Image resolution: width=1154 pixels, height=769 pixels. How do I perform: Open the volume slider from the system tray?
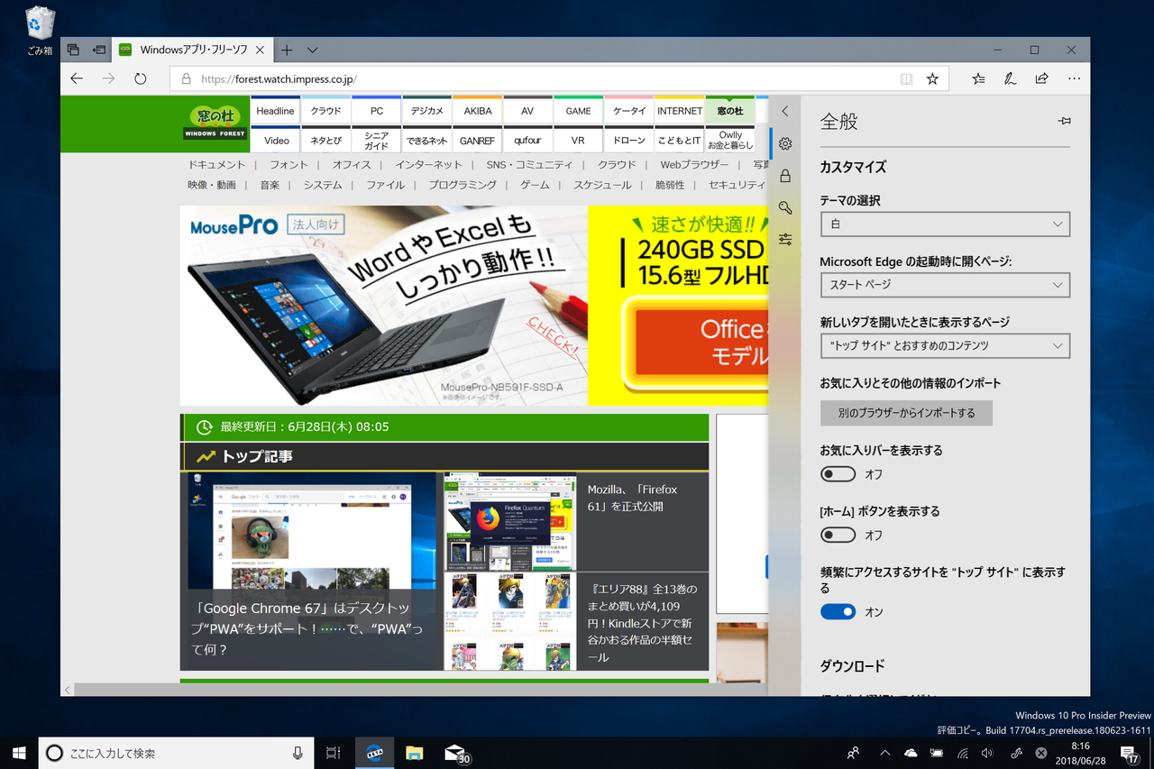(x=986, y=753)
